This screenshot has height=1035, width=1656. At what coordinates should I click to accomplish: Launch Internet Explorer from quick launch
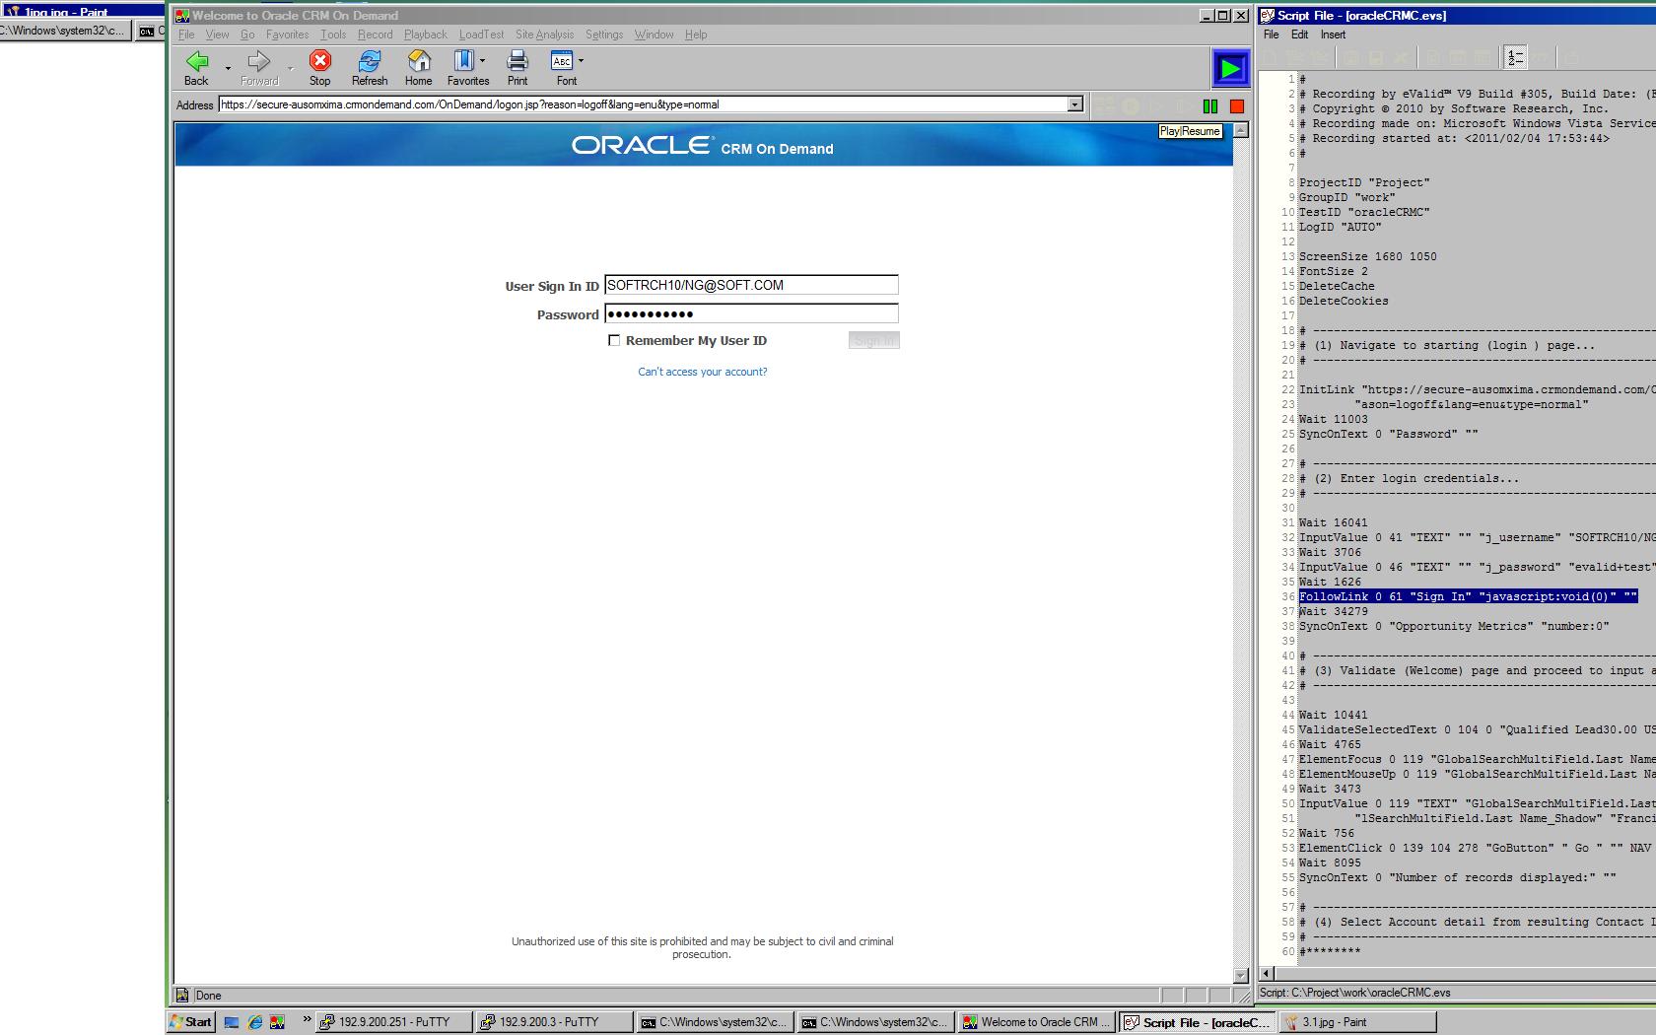pos(255,1022)
